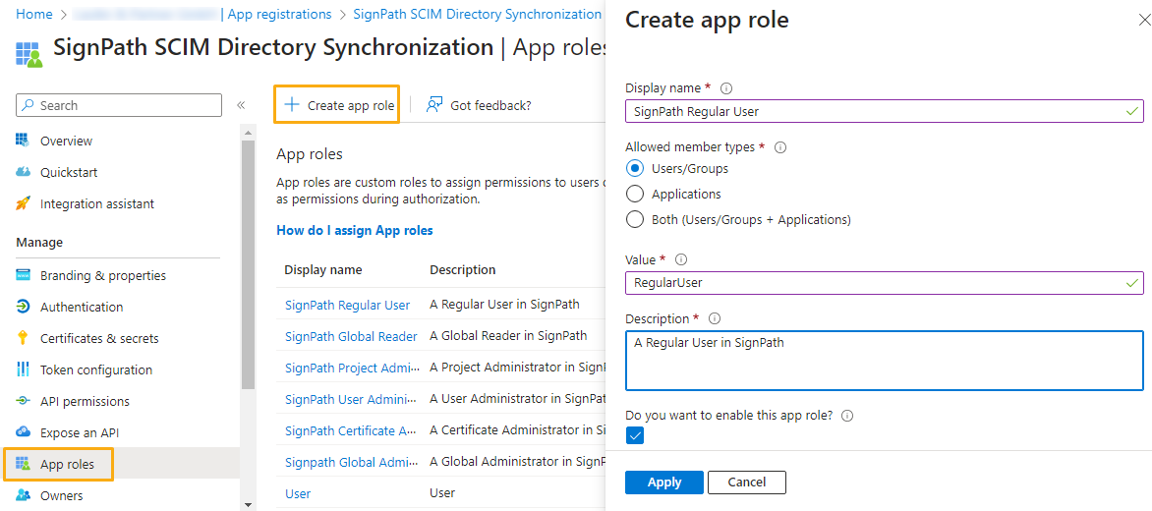Click the "A Regular User in SignPath" table cell
1152x511 pixels.
[504, 305]
